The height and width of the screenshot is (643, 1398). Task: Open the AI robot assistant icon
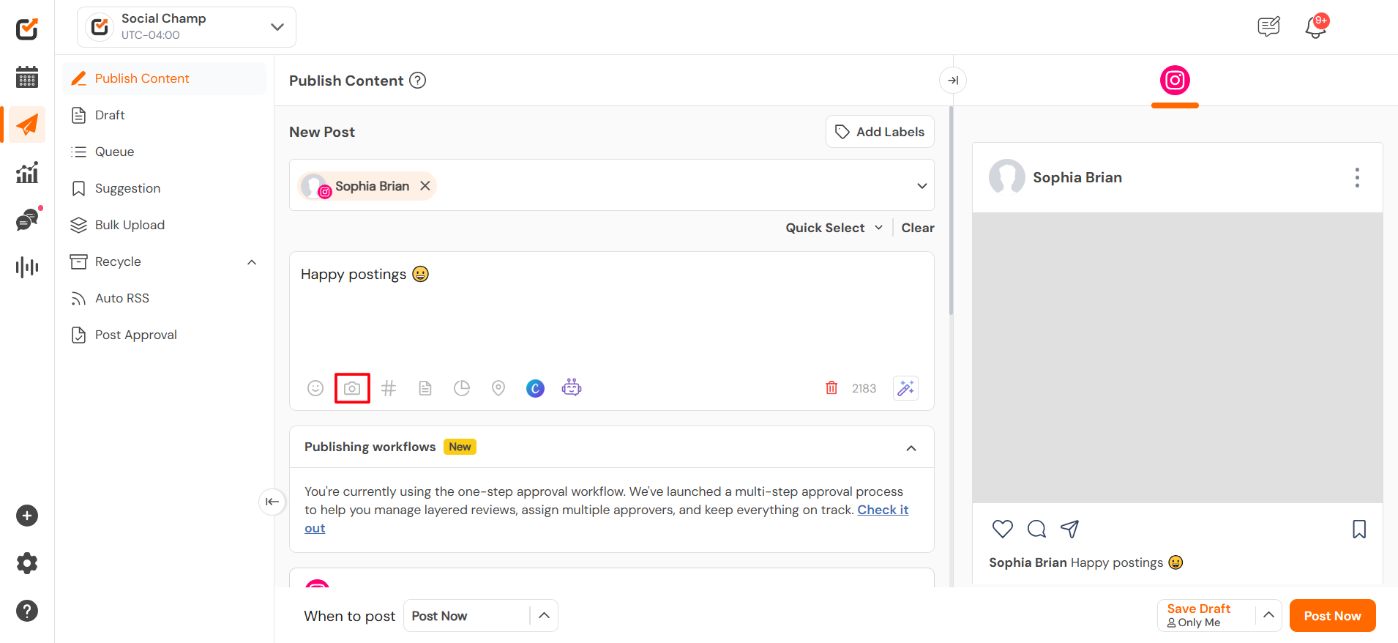[572, 387]
